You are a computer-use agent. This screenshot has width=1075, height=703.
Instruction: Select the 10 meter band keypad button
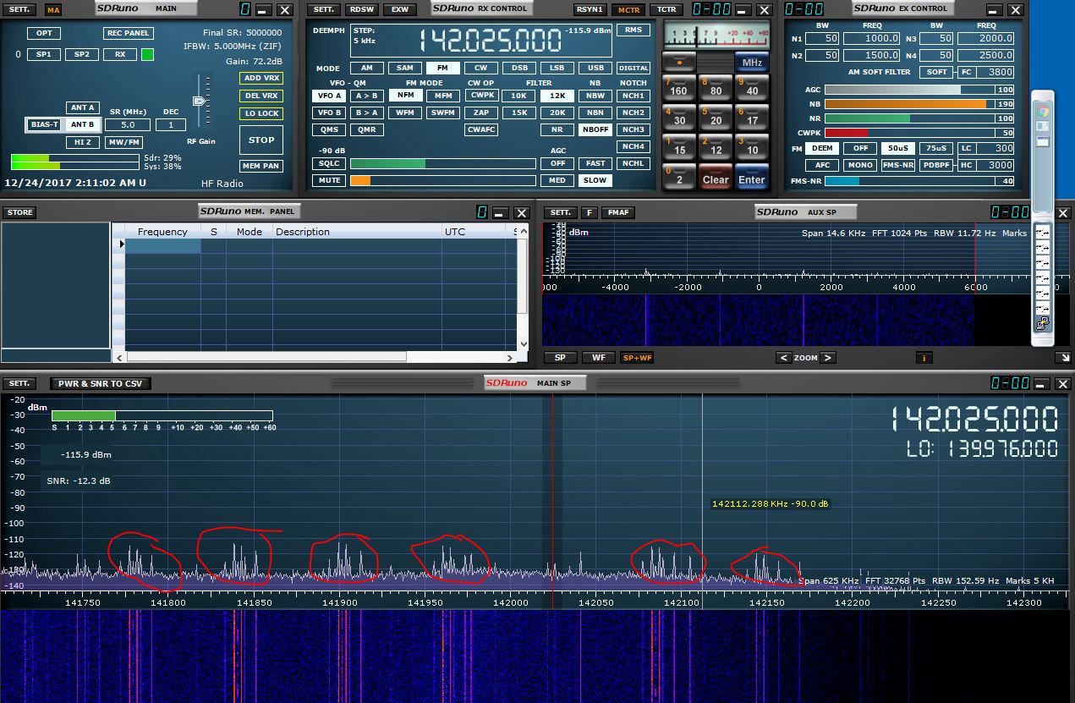[x=752, y=146]
